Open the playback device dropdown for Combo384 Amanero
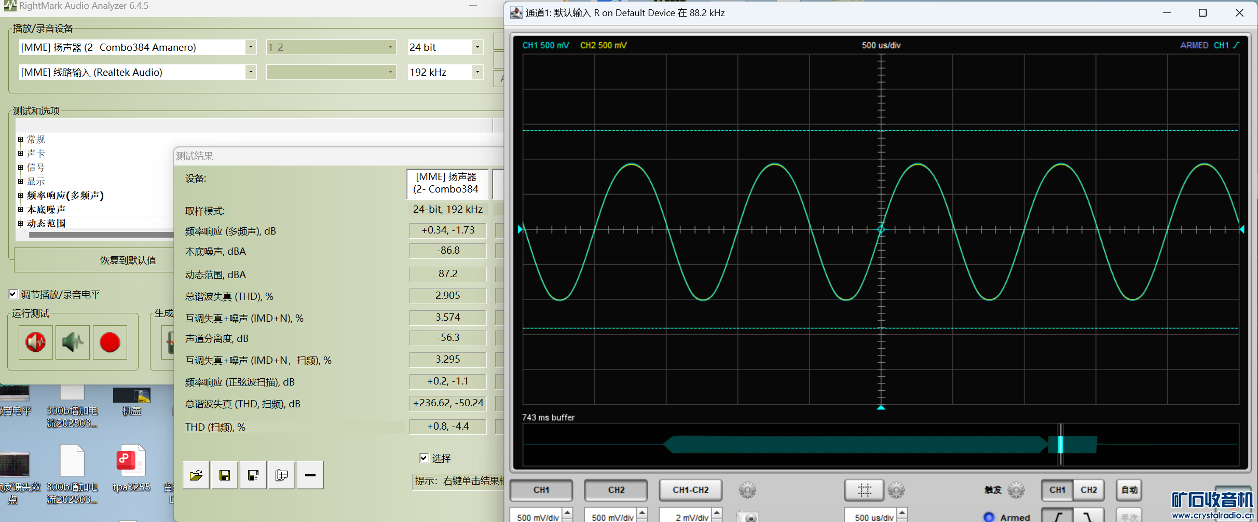The image size is (1258, 522). click(x=251, y=47)
